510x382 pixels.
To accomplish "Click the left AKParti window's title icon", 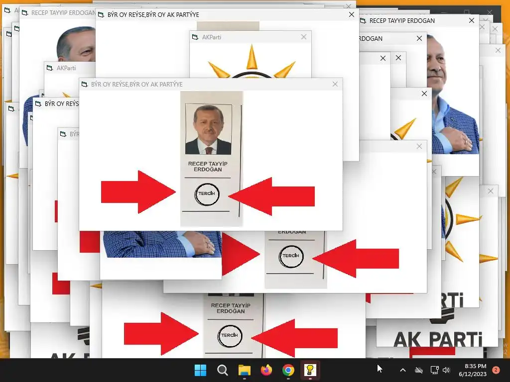I will 50,68.
